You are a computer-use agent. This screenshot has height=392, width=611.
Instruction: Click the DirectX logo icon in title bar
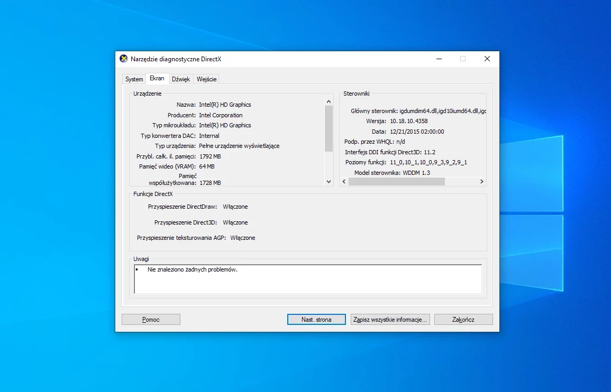click(x=124, y=59)
